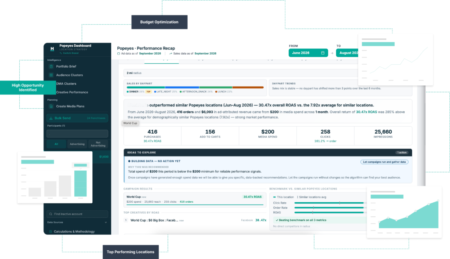Click the Bulk Send button
The height and width of the screenshot is (259, 450).
[x=77, y=118]
